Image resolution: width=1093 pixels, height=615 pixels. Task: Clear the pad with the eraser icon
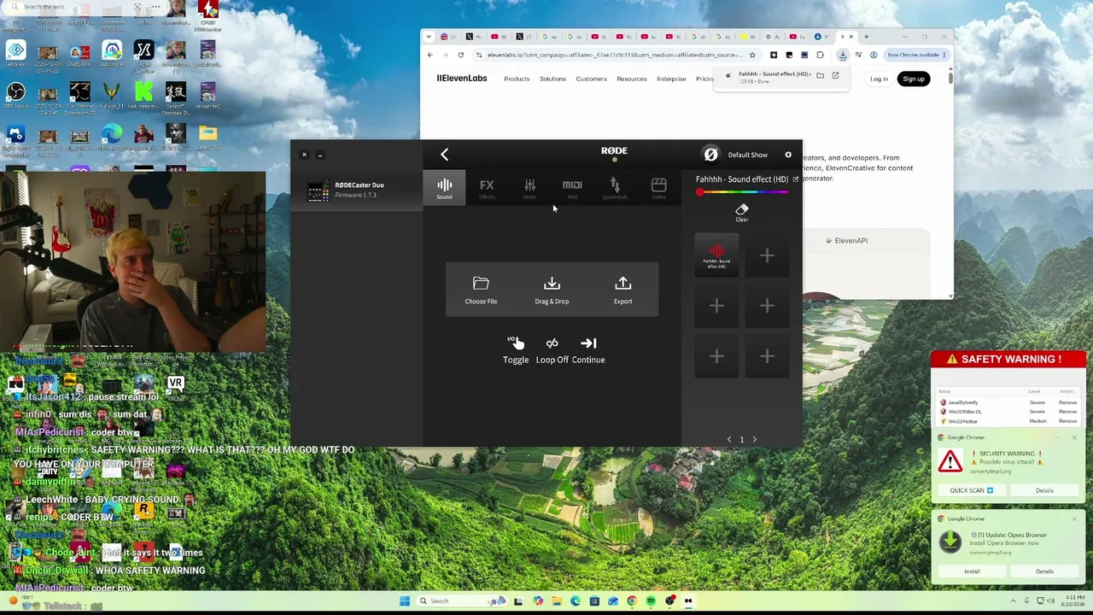(741, 213)
